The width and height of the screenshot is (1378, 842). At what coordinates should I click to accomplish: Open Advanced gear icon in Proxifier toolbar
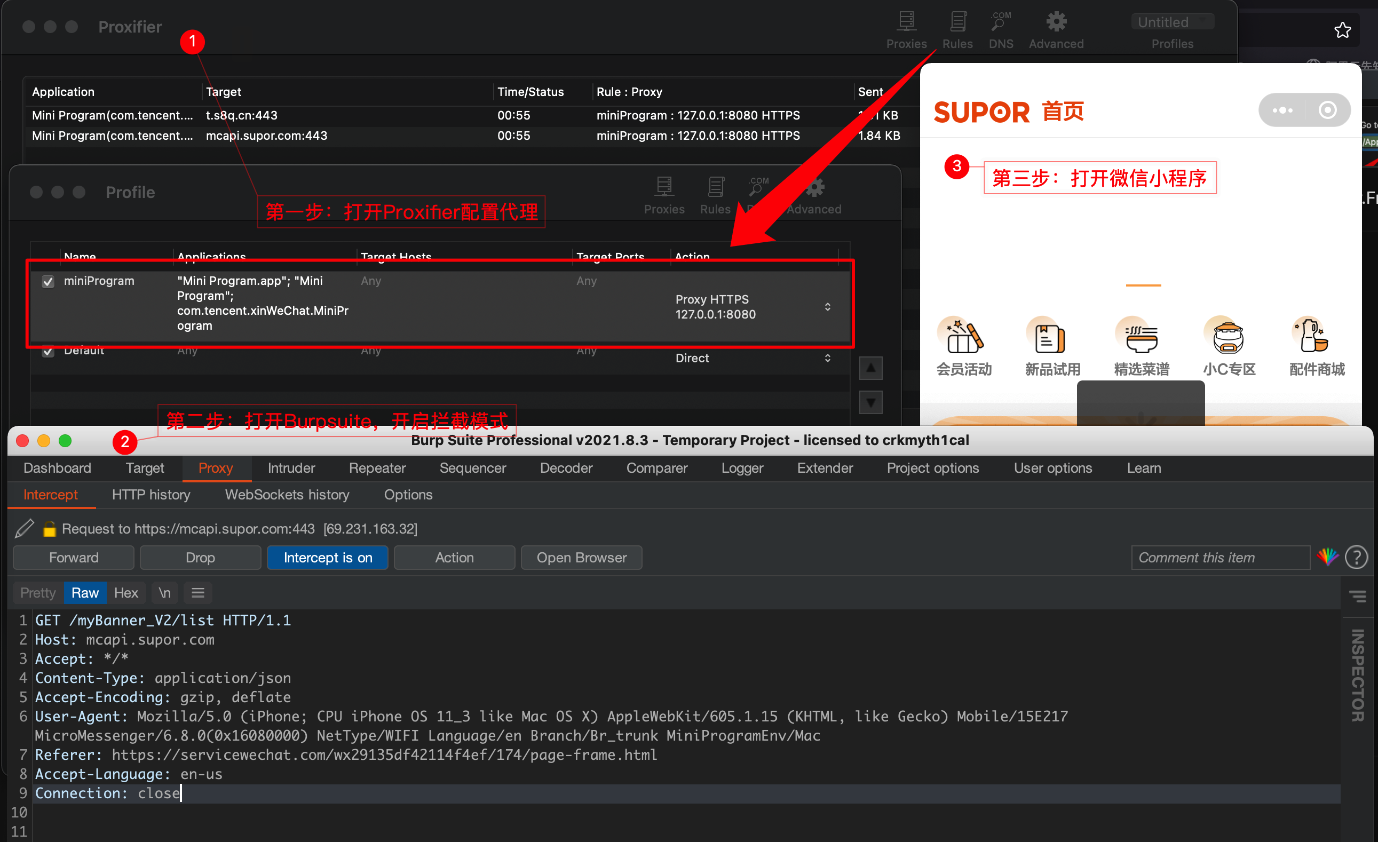point(1056,22)
